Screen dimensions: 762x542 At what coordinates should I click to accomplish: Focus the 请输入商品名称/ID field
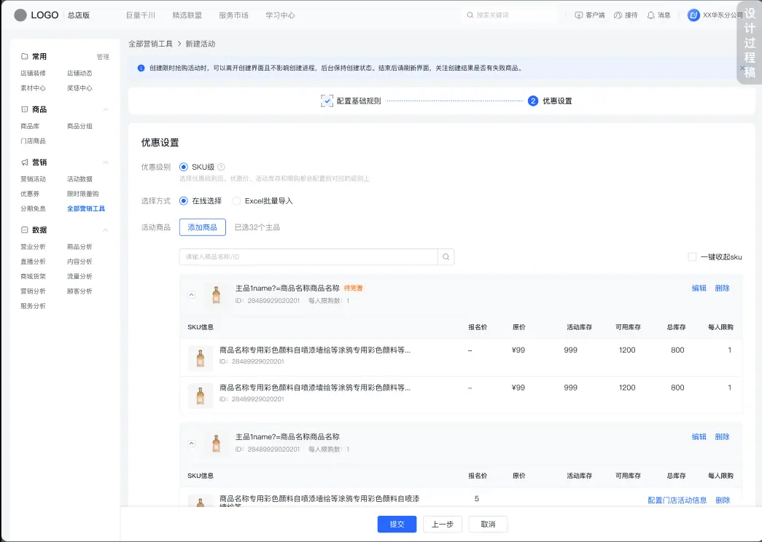point(308,257)
